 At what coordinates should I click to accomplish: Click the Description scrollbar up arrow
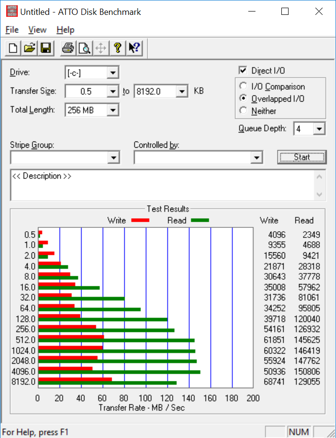(320, 177)
